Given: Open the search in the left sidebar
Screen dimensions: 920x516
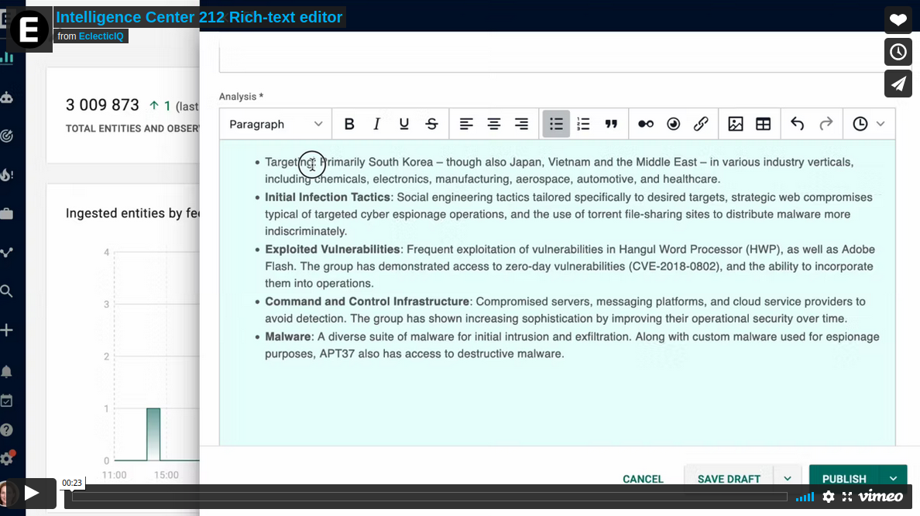Looking at the screenshot, I should (x=6, y=292).
